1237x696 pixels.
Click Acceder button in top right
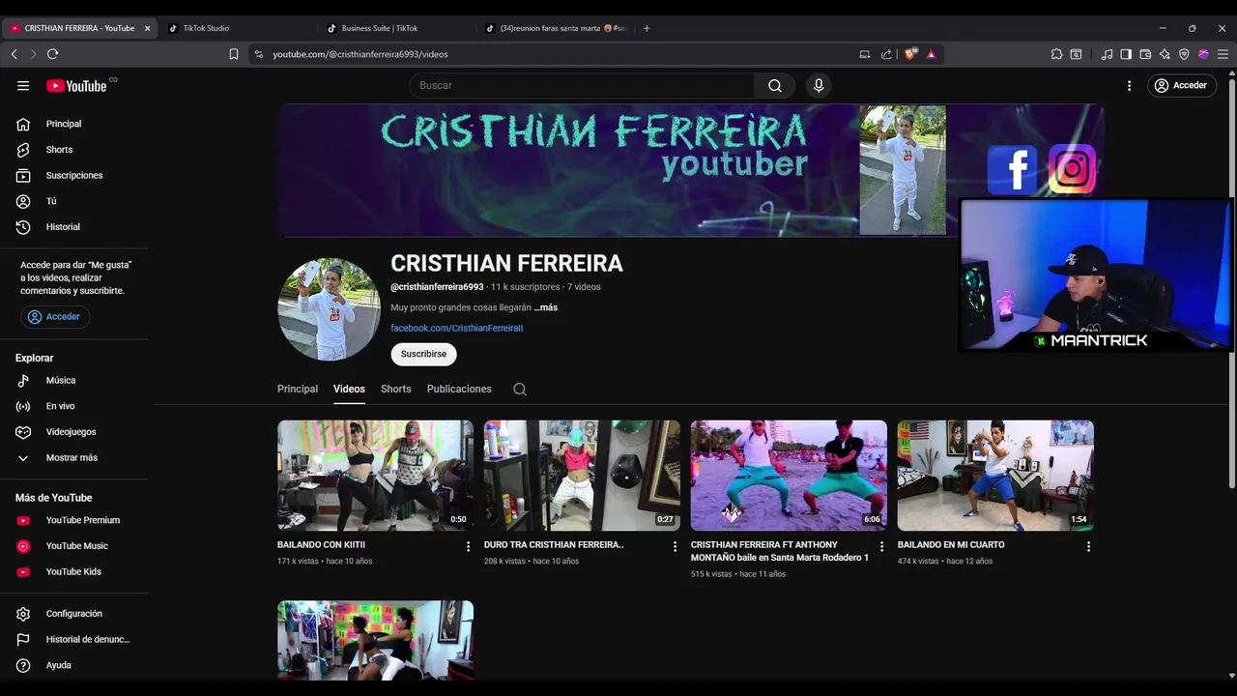pos(1181,85)
